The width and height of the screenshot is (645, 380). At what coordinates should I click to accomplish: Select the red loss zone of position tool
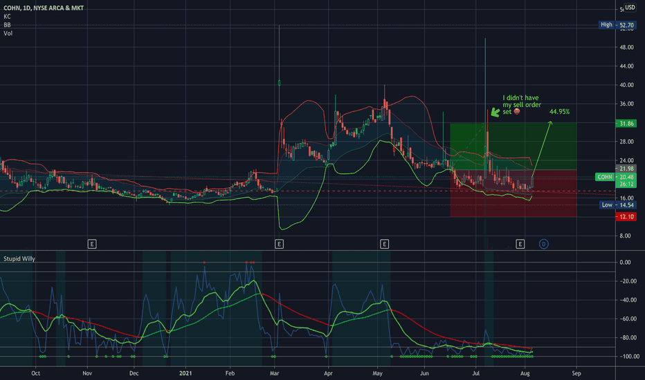[513, 193]
